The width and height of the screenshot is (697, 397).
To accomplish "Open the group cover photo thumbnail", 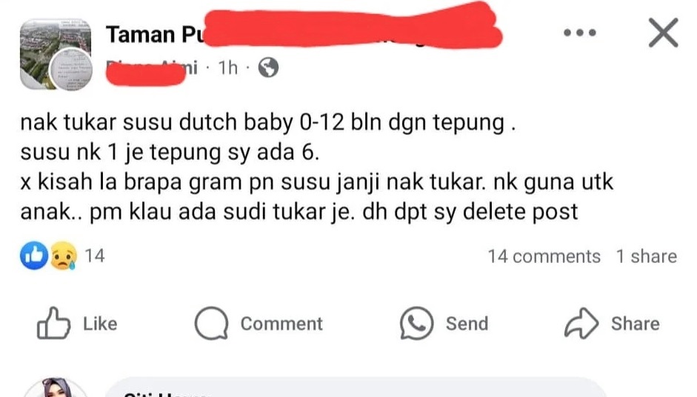I will (56, 54).
